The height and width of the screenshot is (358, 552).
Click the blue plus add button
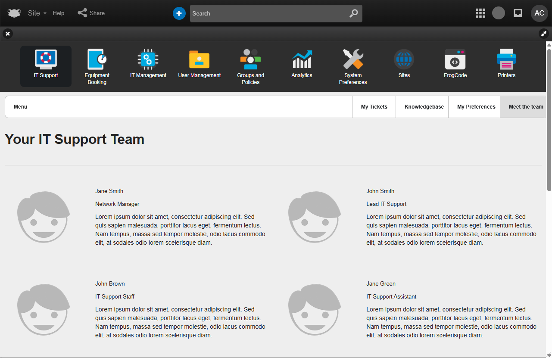(179, 13)
